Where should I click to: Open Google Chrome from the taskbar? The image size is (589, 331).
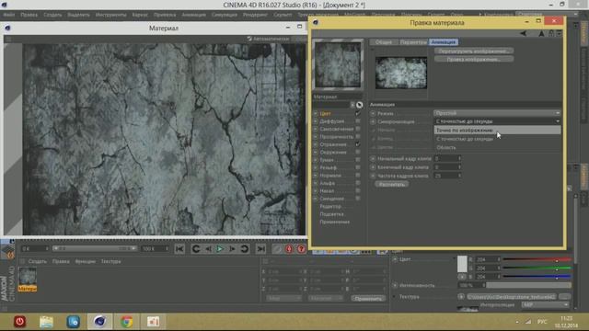tap(127, 322)
